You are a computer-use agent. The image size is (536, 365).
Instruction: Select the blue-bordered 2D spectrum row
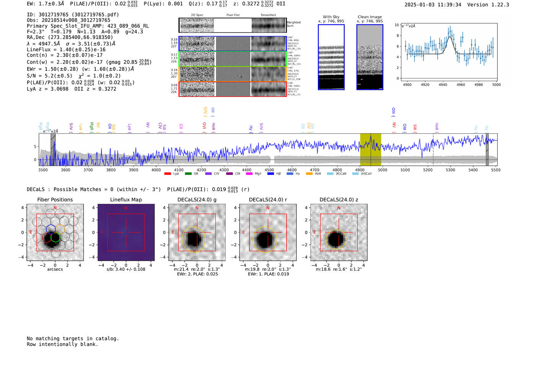[x=232, y=44]
